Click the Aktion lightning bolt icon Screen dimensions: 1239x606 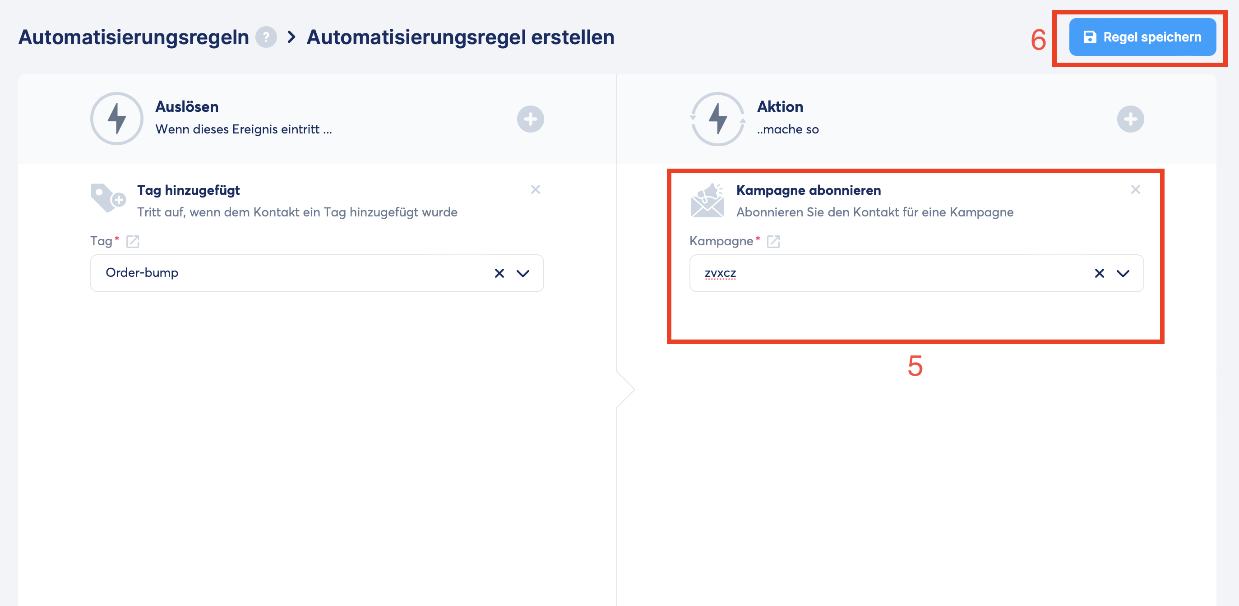[717, 119]
